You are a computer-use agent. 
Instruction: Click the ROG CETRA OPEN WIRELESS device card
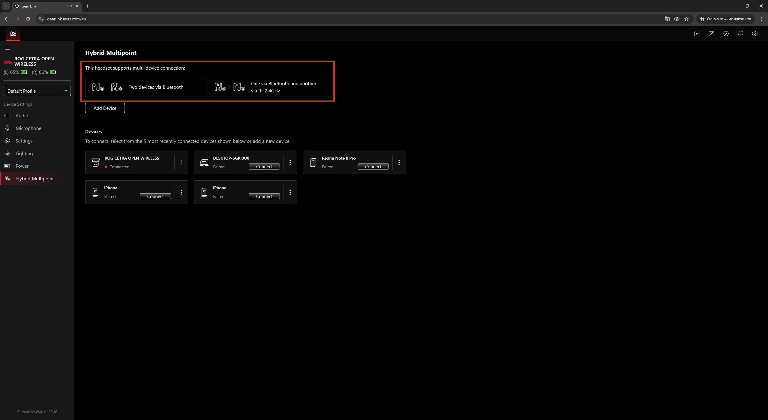[136, 162]
